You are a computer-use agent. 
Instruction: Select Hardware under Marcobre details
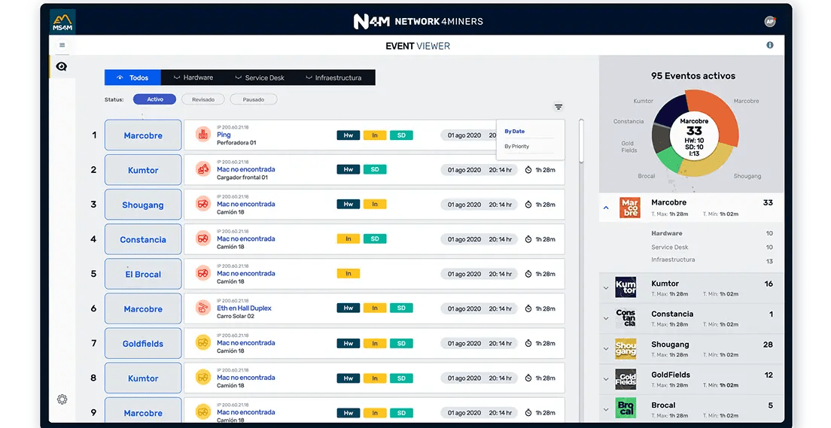667,233
